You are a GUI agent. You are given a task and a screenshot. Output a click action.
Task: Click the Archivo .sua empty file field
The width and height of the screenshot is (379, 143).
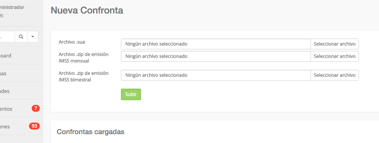coord(216,44)
